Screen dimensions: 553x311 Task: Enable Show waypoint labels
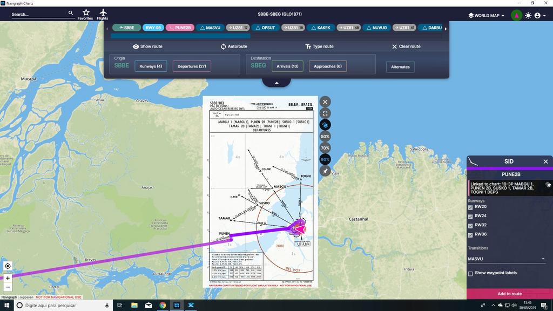pos(470,274)
